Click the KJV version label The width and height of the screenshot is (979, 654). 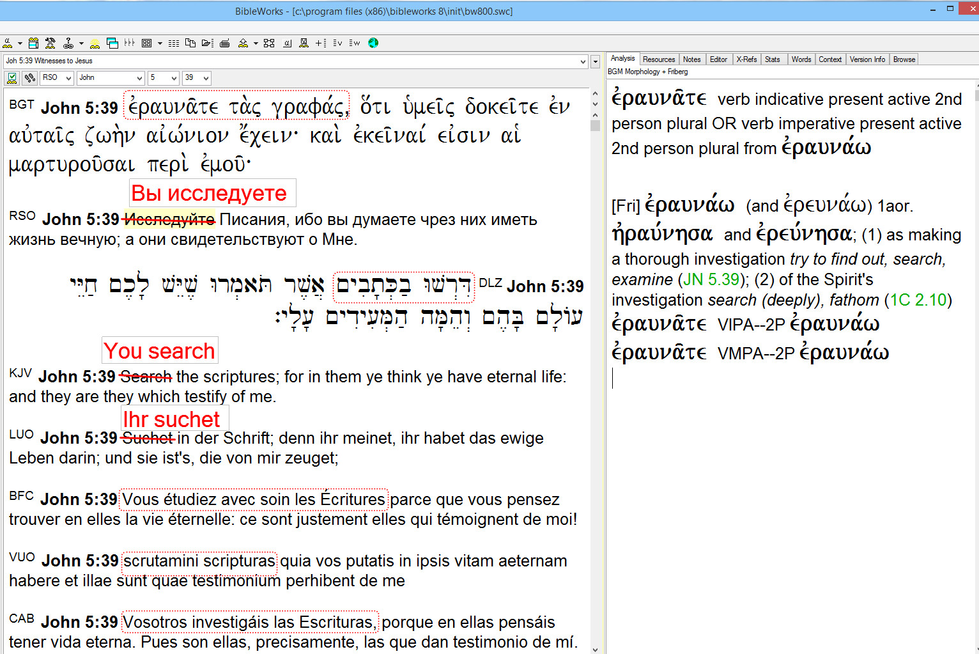20,373
